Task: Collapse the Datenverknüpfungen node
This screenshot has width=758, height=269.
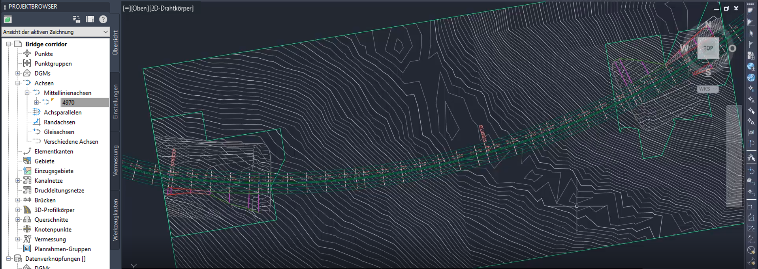Action: click(8, 259)
